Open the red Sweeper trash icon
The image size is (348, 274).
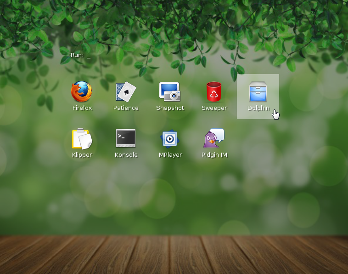click(x=214, y=91)
